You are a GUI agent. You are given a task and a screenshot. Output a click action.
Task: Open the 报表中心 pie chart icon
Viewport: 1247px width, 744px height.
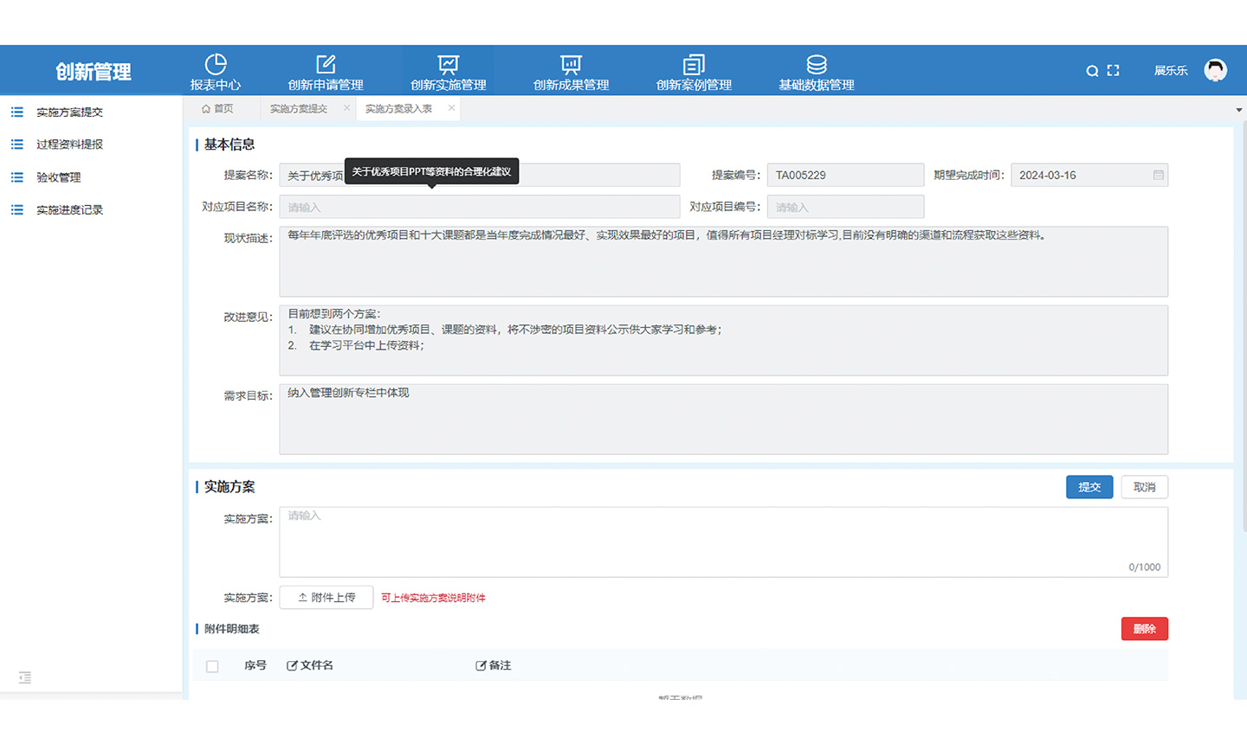216,65
